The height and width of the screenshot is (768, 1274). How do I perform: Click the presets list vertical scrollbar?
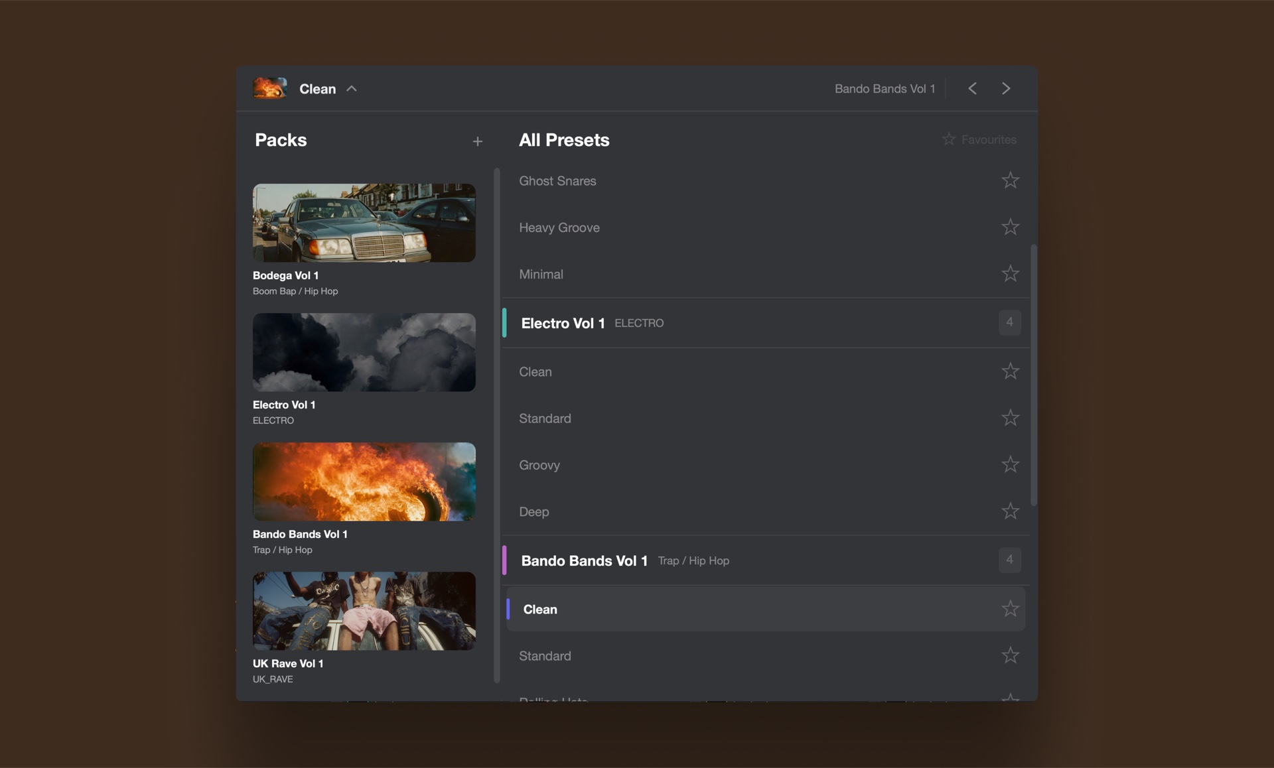1034,375
